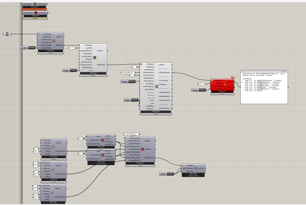Click the red error balloon on red component
This screenshot has width=306, height=205.
pyautogui.click(x=233, y=77)
